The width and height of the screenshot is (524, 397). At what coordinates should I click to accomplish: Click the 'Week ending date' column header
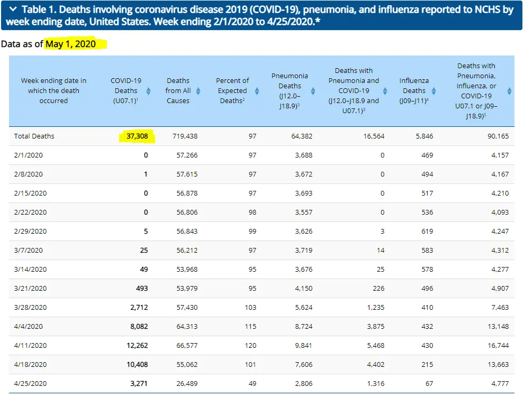pyautogui.click(x=53, y=90)
